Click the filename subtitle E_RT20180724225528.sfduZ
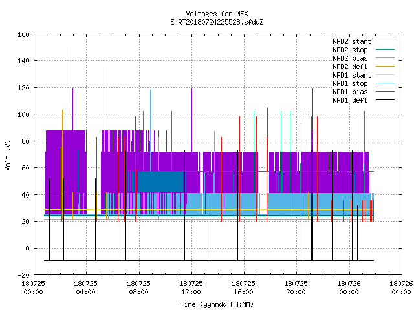 coord(217,22)
